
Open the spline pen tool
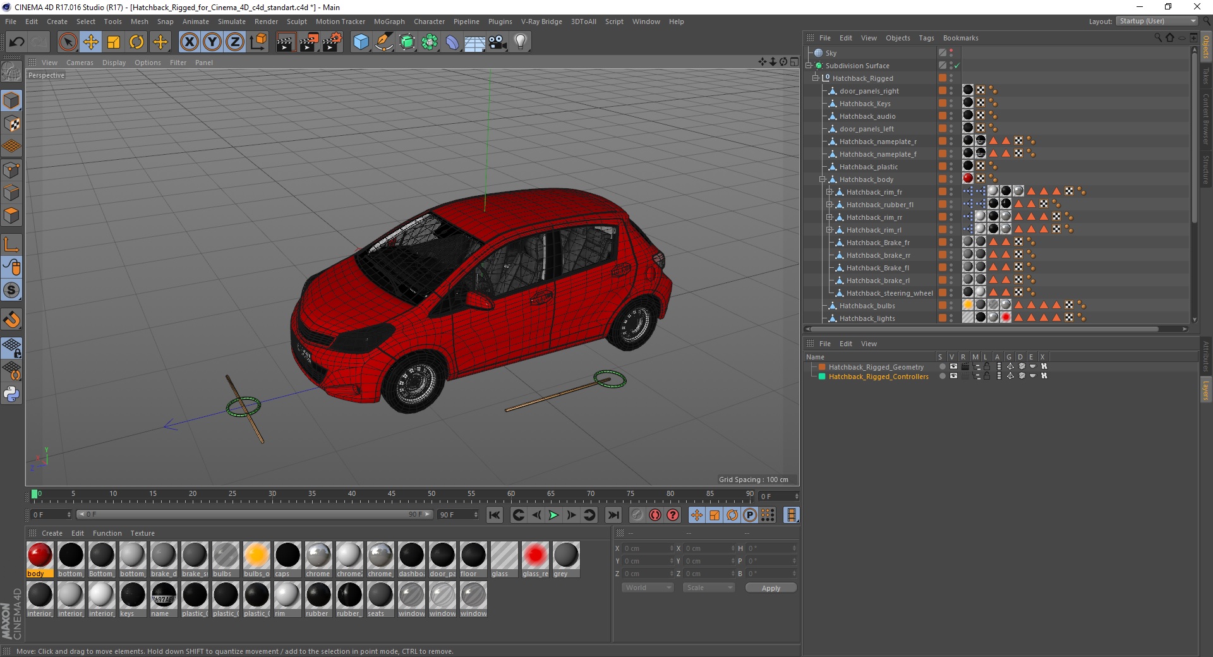coord(383,42)
